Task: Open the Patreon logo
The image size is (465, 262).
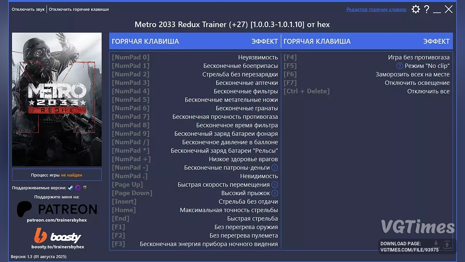Action: (x=57, y=209)
